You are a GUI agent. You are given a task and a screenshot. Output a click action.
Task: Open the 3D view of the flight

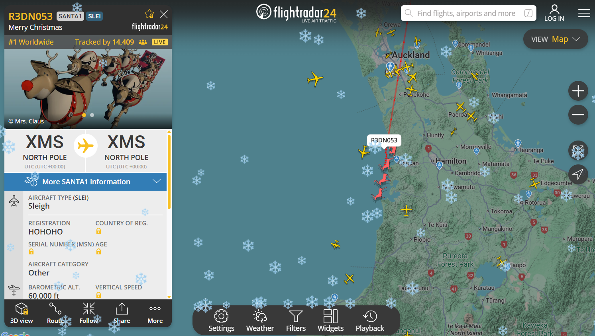(22, 313)
